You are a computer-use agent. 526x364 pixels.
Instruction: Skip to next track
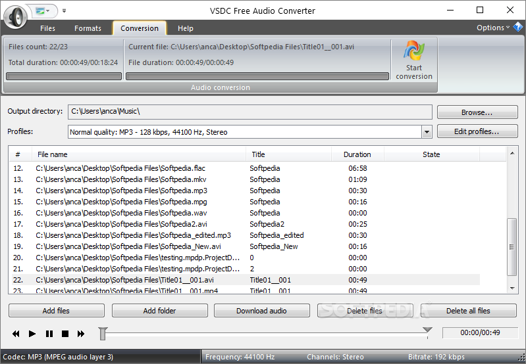(x=81, y=334)
